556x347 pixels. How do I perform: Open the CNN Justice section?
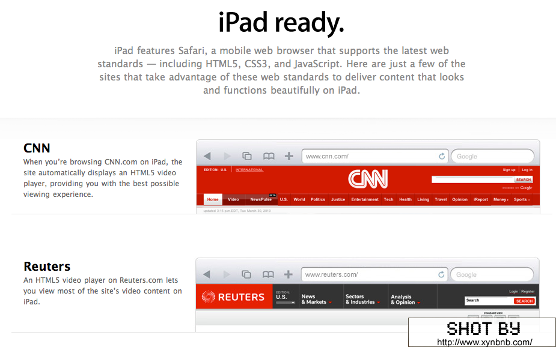tap(338, 199)
